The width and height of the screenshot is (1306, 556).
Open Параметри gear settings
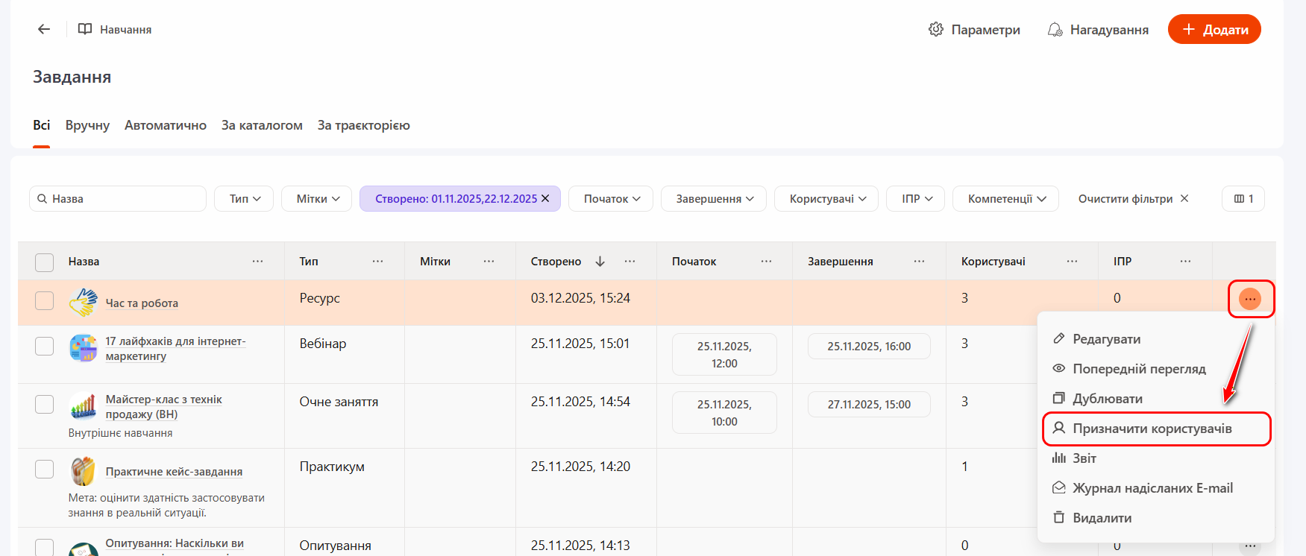[973, 30]
